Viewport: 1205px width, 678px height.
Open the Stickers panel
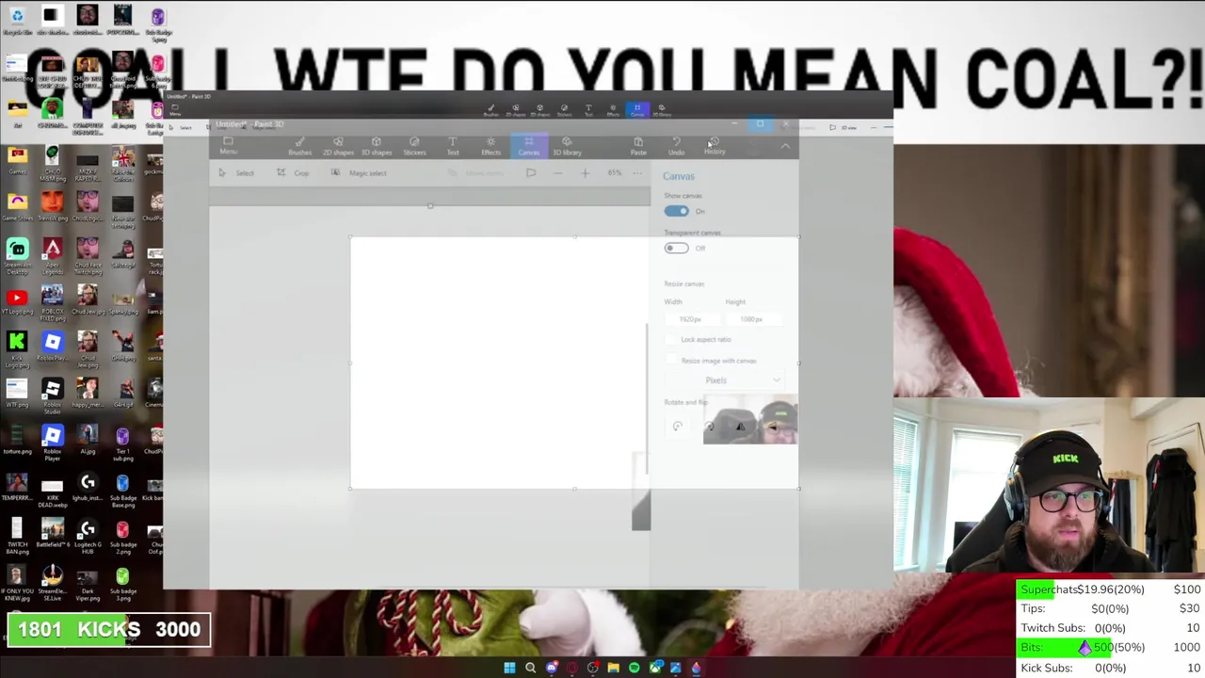[414, 146]
